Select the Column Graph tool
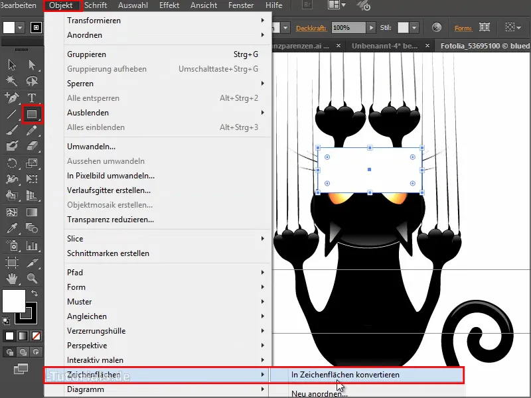The height and width of the screenshot is (398, 531). [32, 245]
